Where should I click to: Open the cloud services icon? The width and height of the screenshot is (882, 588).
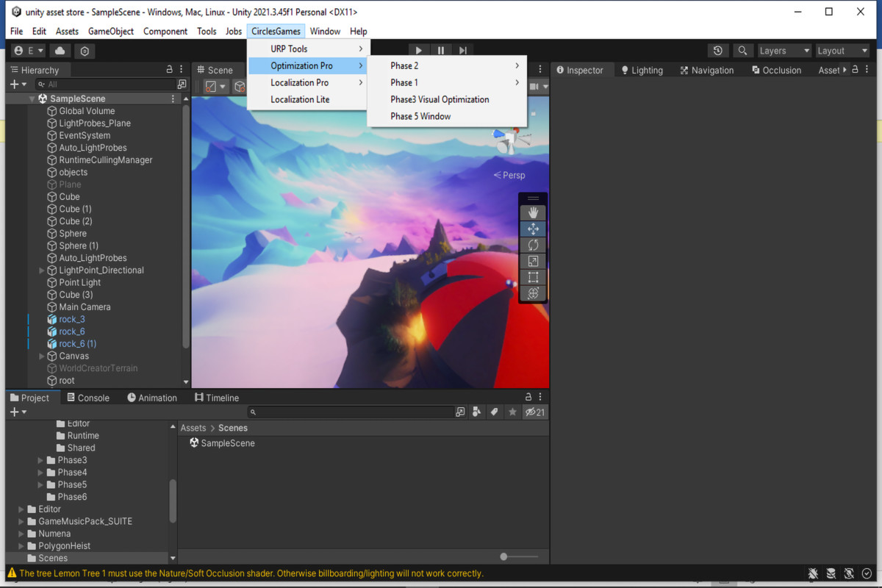[x=60, y=51]
